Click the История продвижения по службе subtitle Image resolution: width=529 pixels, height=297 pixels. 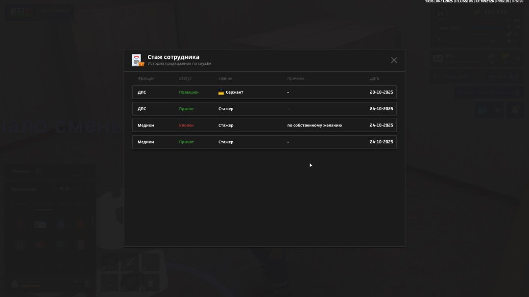(179, 64)
